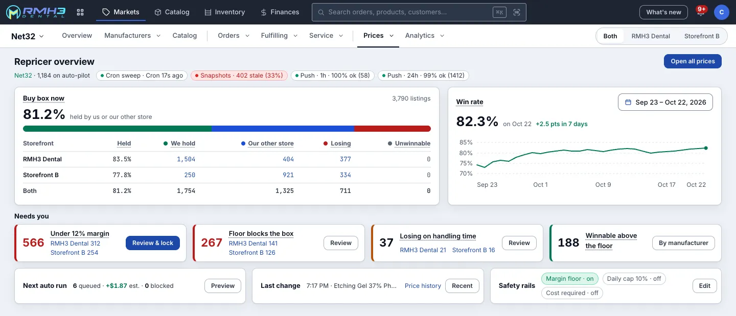The height and width of the screenshot is (316, 736).
Task: Click Storefront B 254 under margin link
Action: [x=75, y=253]
